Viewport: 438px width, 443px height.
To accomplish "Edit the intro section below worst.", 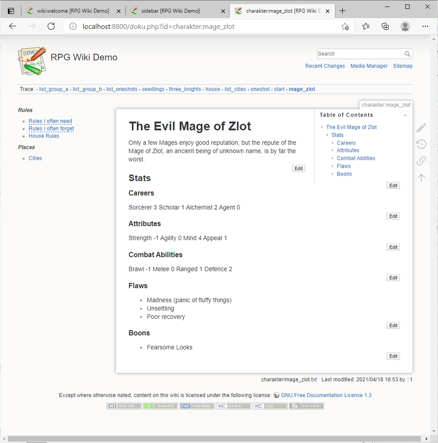I will pyautogui.click(x=299, y=169).
